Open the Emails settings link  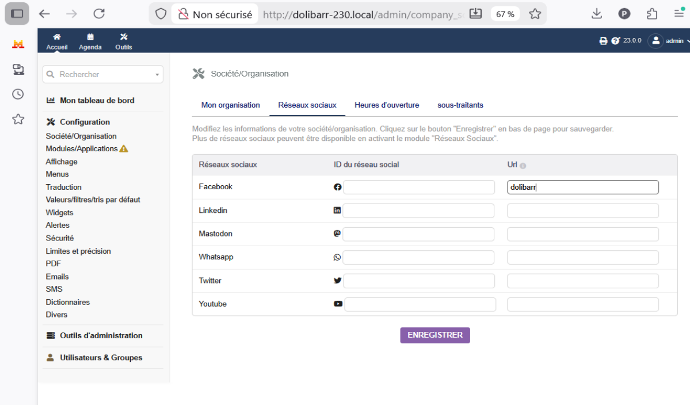tap(57, 277)
